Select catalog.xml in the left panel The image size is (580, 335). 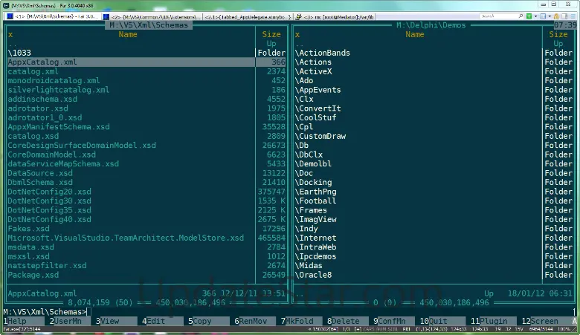[x=33, y=71]
